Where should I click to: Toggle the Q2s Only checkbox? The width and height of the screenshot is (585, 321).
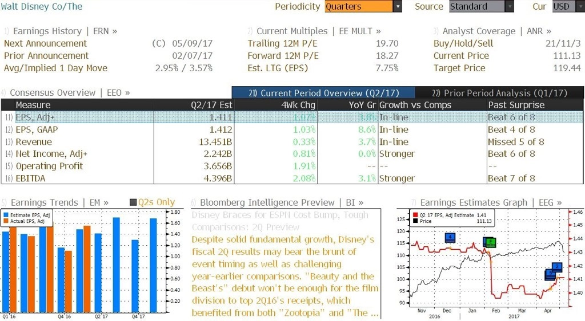[133, 202]
